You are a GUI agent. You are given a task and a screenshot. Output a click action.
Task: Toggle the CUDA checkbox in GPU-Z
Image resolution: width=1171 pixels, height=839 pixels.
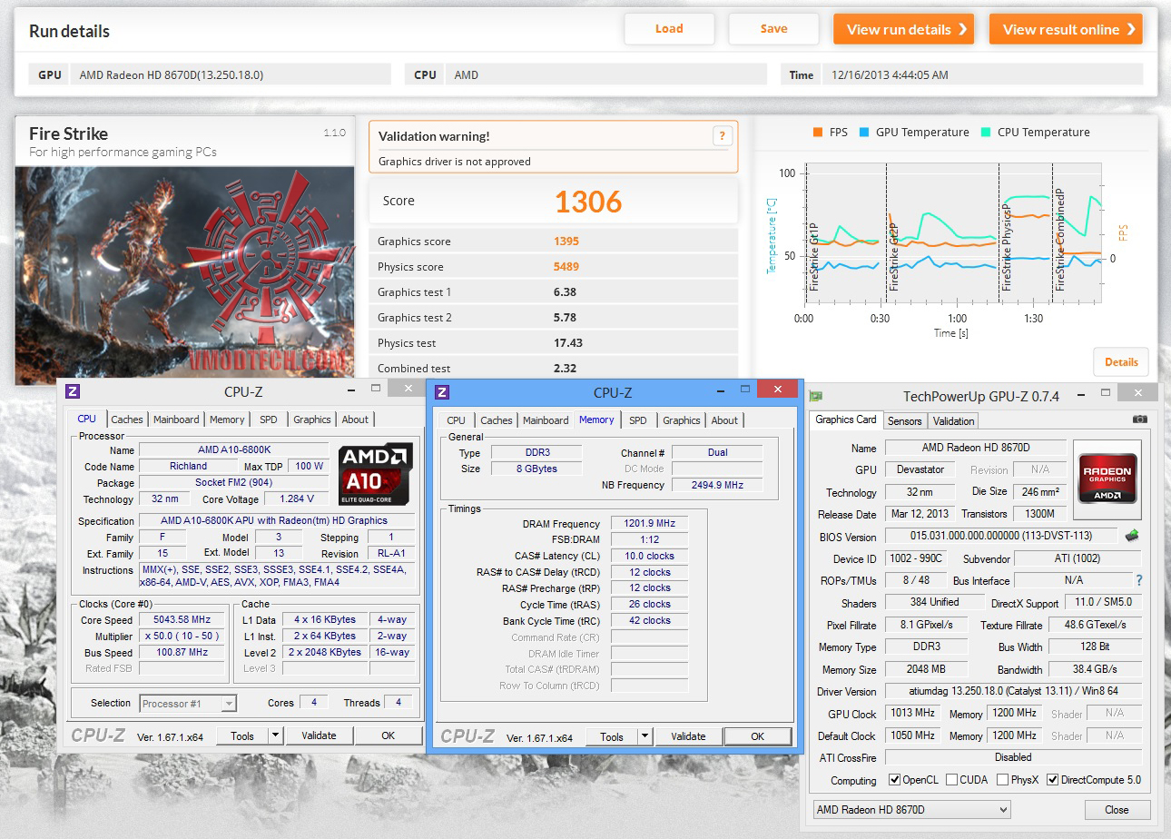[x=951, y=780]
